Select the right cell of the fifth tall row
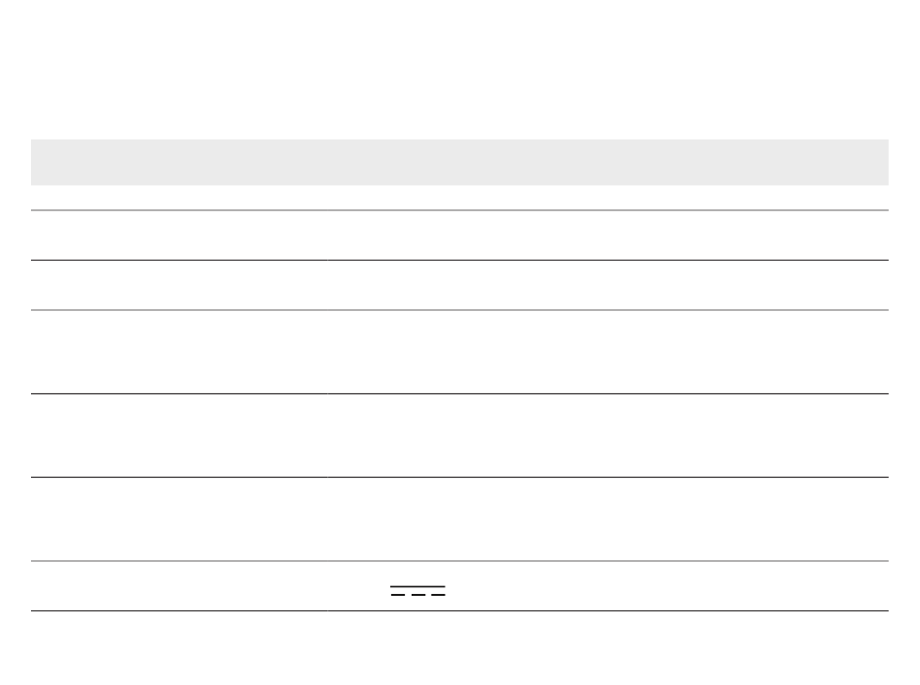Image resolution: width=920 pixels, height=685 pixels. 608,519
